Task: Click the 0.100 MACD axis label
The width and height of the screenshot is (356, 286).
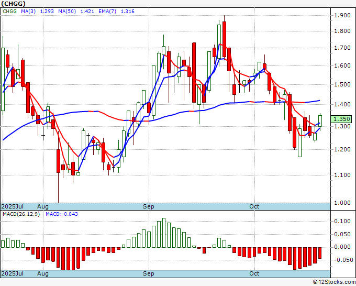Action: click(x=343, y=221)
